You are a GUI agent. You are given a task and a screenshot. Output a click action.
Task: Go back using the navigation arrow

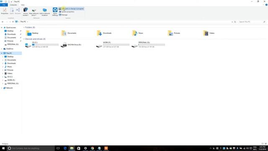coord(3,22)
